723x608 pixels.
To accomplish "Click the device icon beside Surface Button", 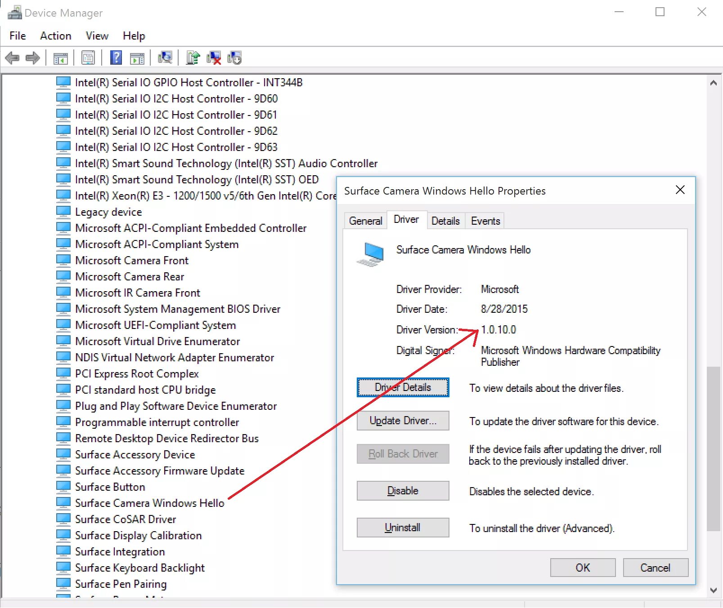I will pyautogui.click(x=63, y=487).
